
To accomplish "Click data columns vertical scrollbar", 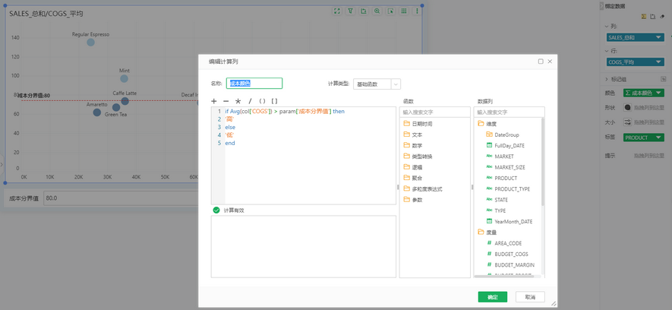I will [x=543, y=163].
